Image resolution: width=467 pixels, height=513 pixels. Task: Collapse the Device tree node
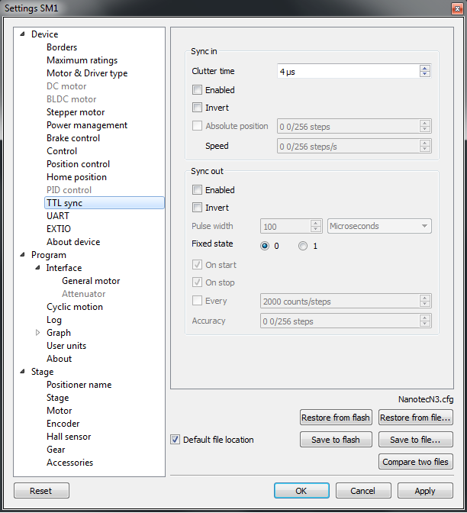click(x=22, y=34)
